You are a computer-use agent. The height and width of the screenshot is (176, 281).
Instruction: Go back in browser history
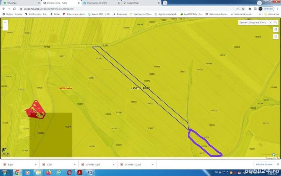point(3,9)
